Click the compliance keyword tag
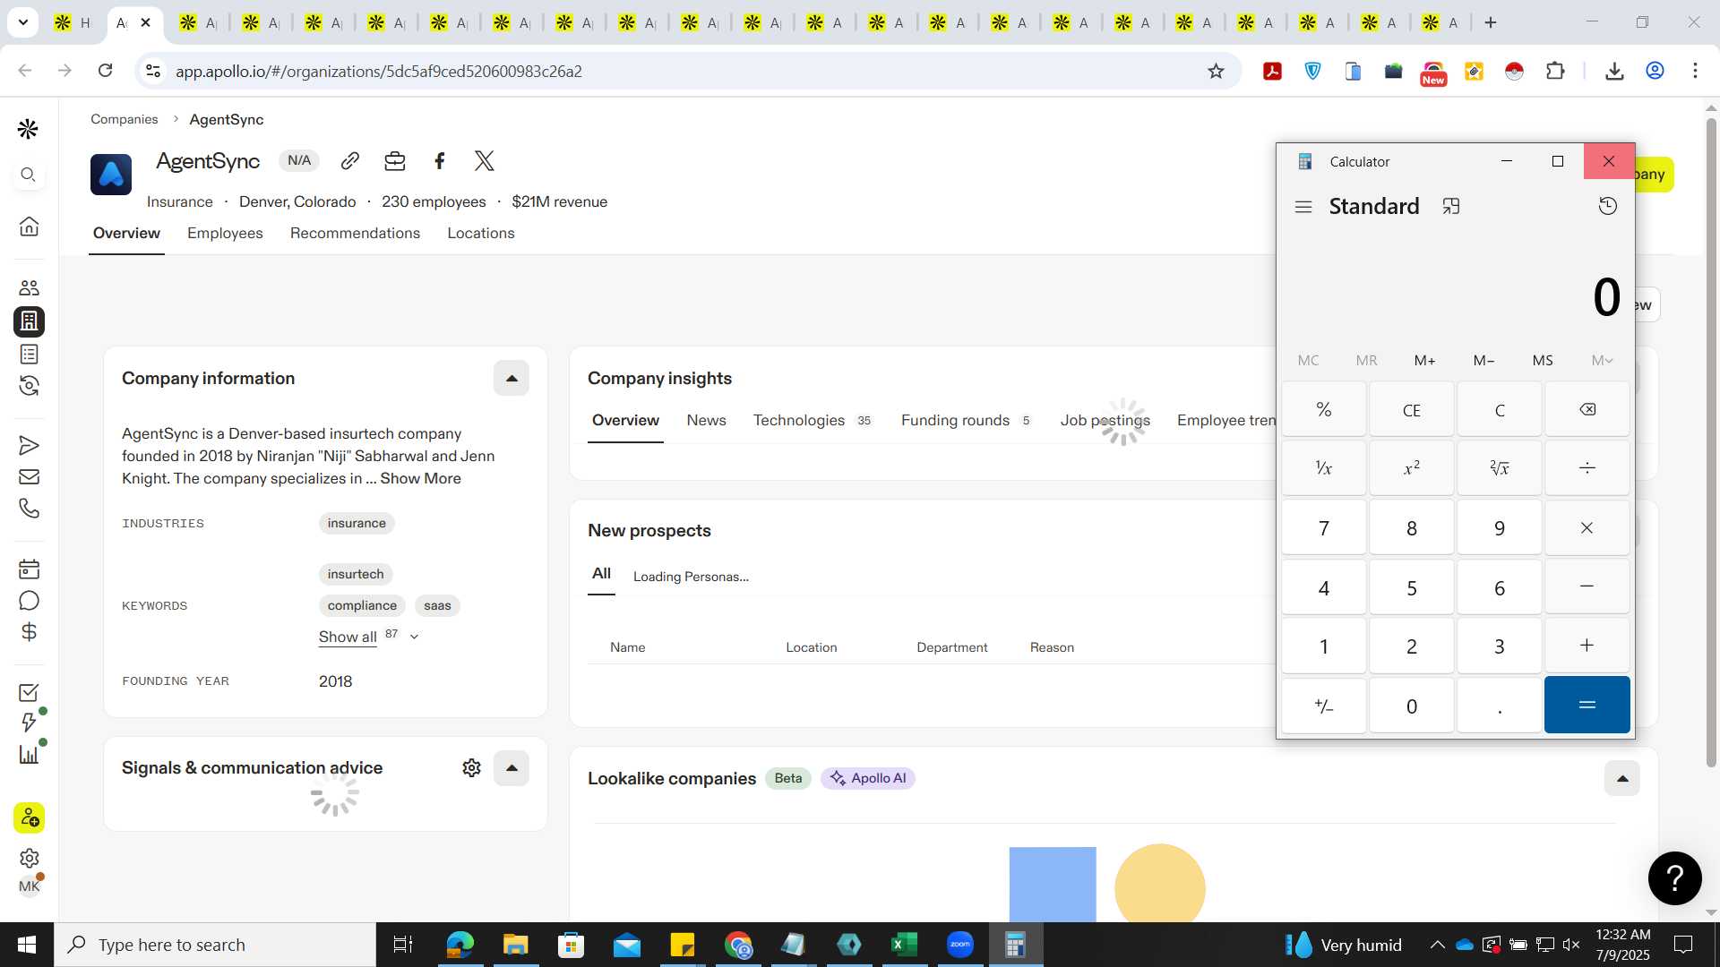This screenshot has height=967, width=1720. point(362,605)
